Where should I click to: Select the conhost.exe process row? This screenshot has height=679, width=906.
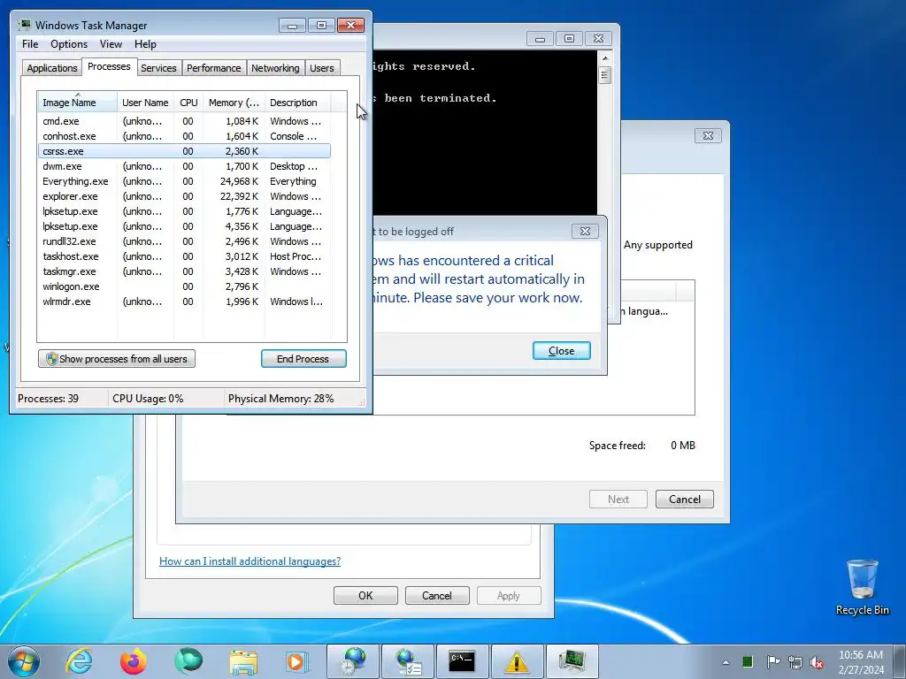click(x=184, y=136)
